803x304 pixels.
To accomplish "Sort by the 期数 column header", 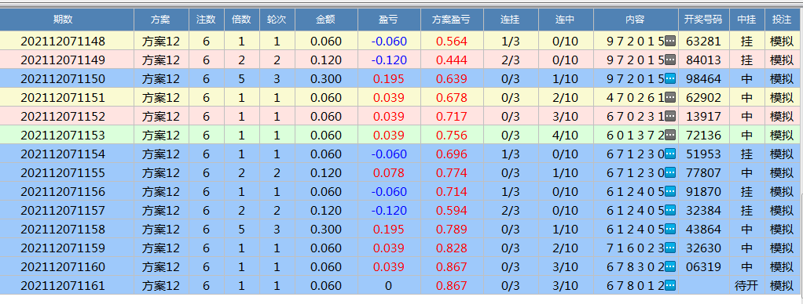I will 67,20.
